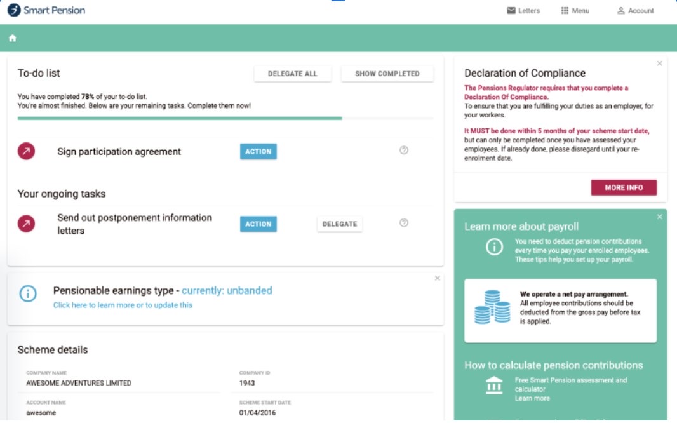Open the Menu grid icon
677x423 pixels.
565,10
